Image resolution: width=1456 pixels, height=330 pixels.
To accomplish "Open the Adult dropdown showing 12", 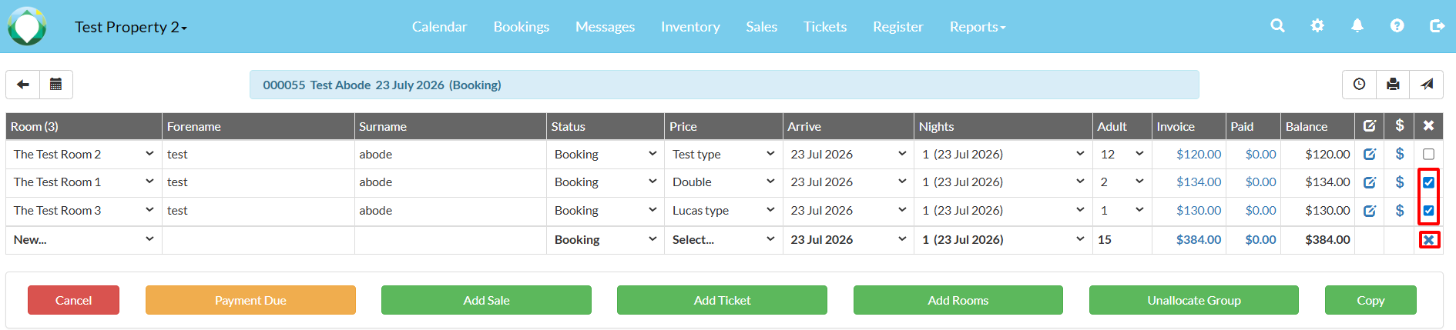I will point(1122,154).
